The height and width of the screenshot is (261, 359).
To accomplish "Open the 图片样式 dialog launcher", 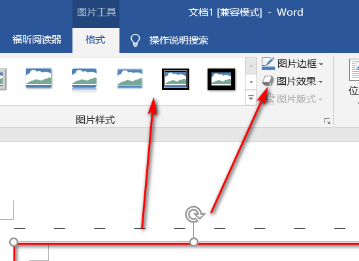I will point(328,121).
